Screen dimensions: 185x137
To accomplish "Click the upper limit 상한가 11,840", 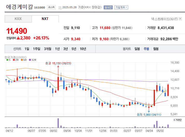I will pos(122,28).
